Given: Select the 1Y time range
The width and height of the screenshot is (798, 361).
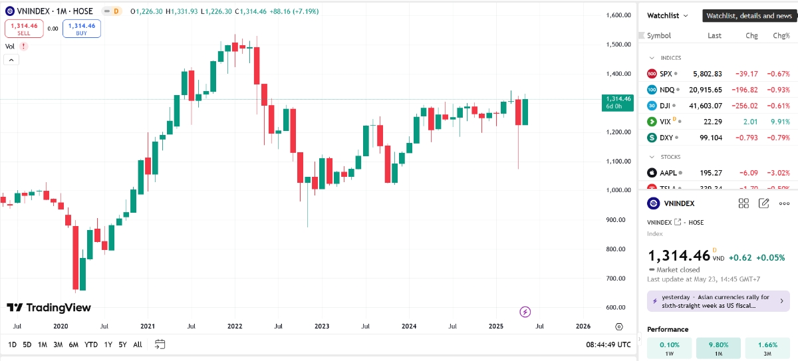Looking at the screenshot, I should (108, 344).
